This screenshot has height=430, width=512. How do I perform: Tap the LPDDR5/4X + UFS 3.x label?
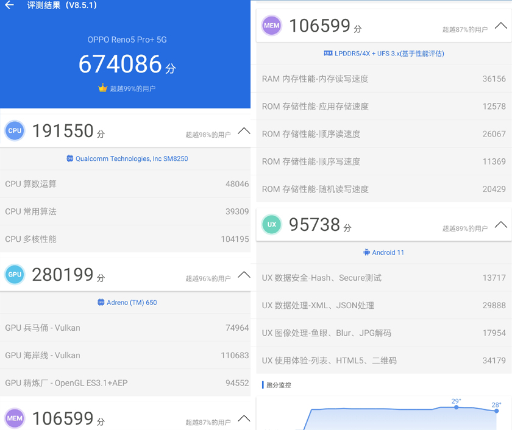tap(384, 54)
